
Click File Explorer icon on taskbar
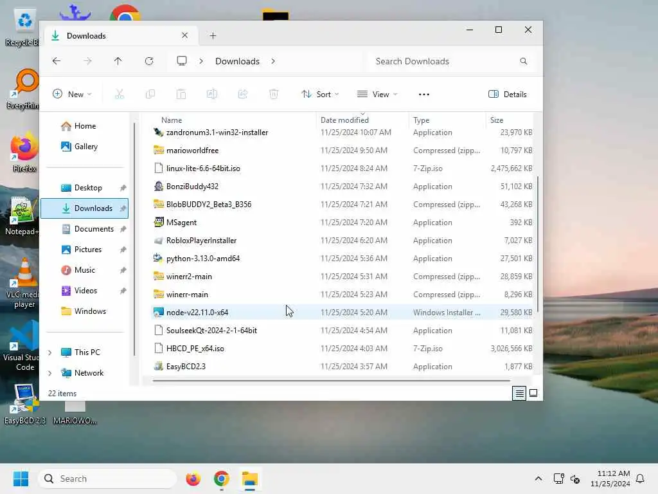click(x=250, y=479)
